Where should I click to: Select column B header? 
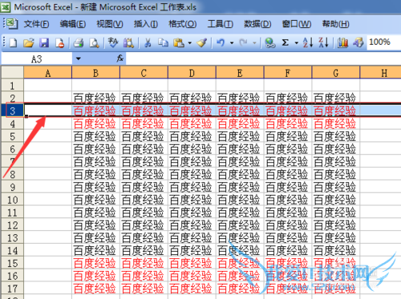click(95, 72)
